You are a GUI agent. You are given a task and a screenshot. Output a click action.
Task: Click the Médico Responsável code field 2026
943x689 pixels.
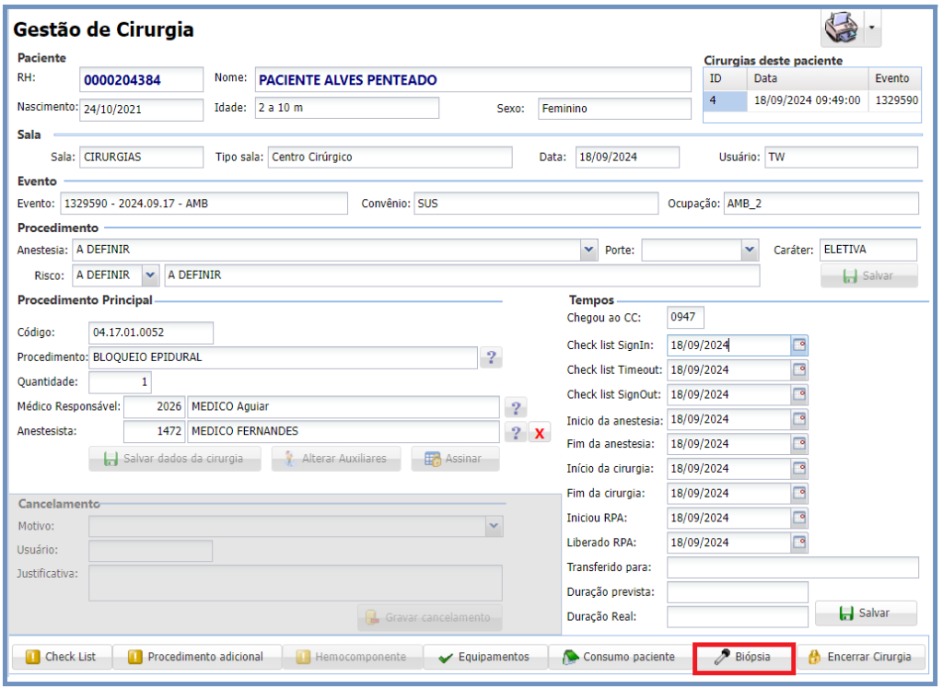154,407
